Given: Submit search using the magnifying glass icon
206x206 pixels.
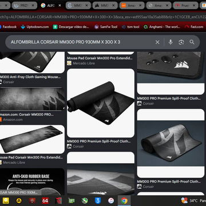Looking at the screenshot, I should [x=192, y=42].
